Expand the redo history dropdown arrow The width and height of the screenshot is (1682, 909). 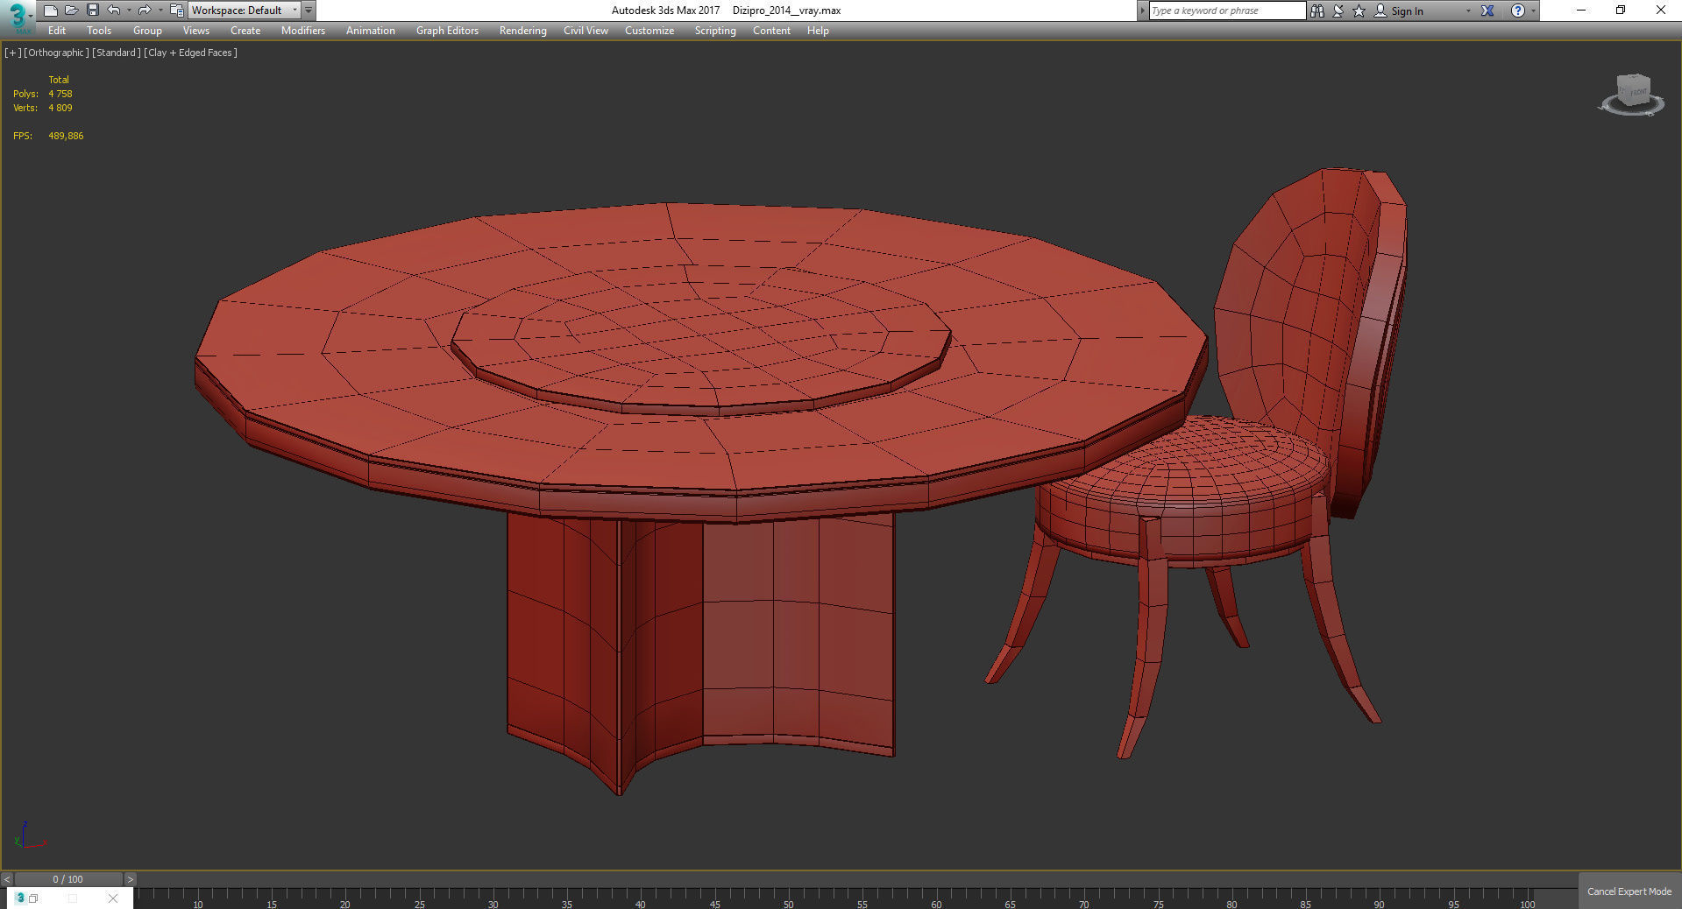160,11
